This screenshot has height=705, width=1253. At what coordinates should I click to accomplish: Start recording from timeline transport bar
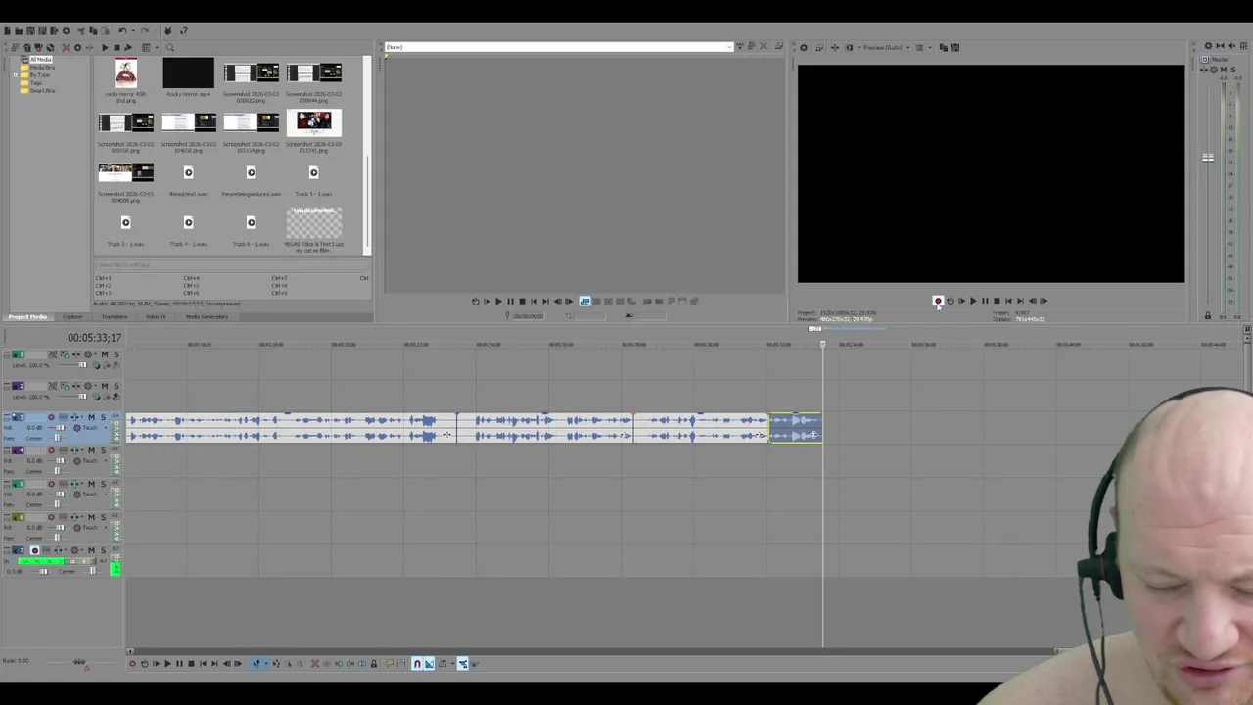(132, 664)
